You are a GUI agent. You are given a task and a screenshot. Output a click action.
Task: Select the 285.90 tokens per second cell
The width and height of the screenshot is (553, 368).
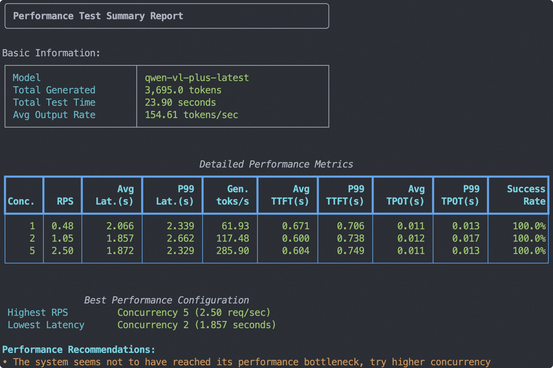coord(232,251)
